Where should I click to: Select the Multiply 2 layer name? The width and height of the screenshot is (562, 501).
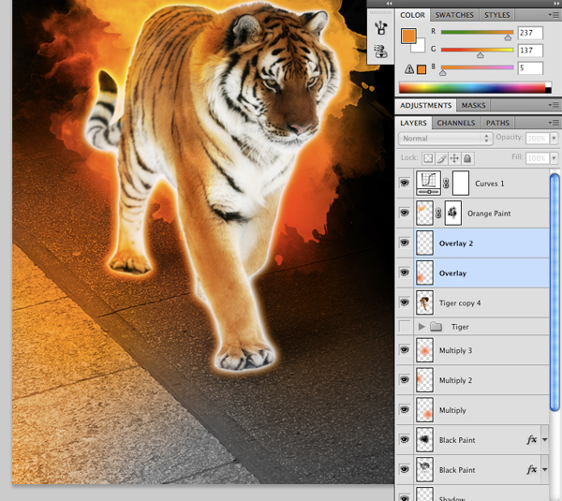point(455,380)
